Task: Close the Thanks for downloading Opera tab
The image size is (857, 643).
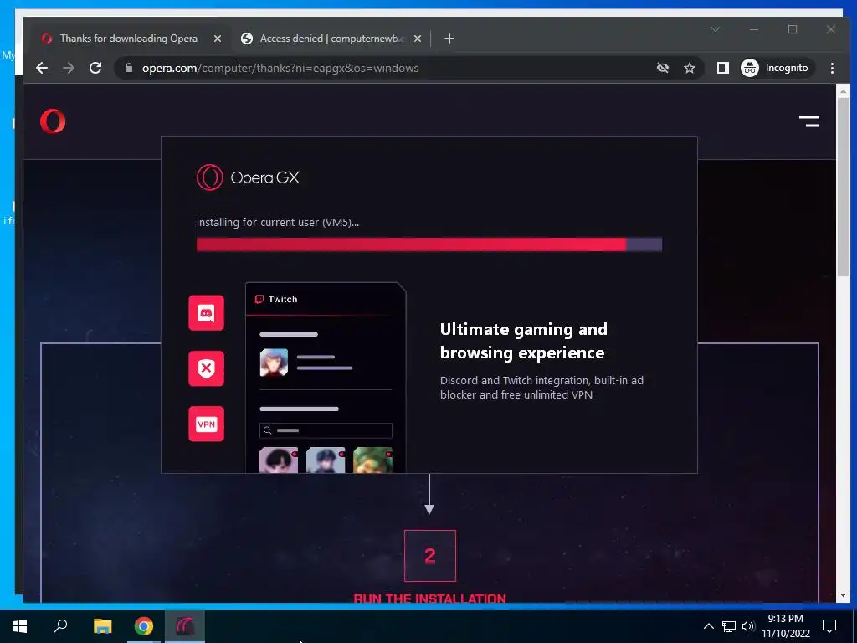Action: (218, 39)
